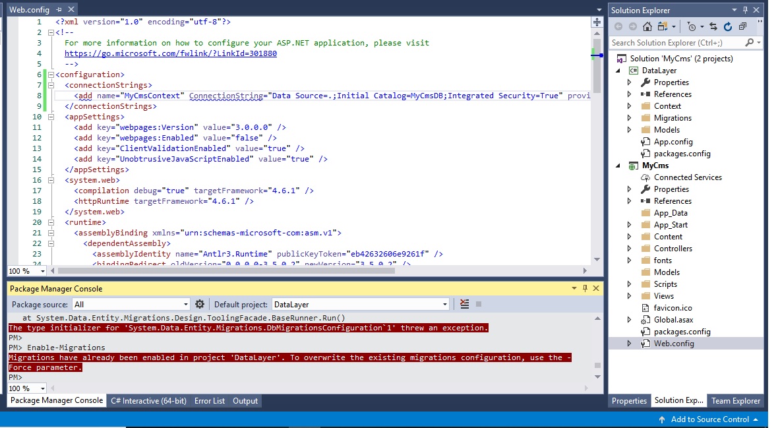Open Package Manager settings gear
This screenshot has width=778, height=428.
point(200,304)
